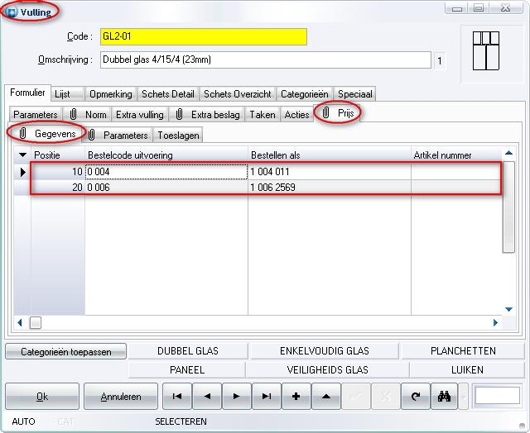530x433 pixels.
Task: Choose the DUBBEL GLAS category
Action: (188, 351)
